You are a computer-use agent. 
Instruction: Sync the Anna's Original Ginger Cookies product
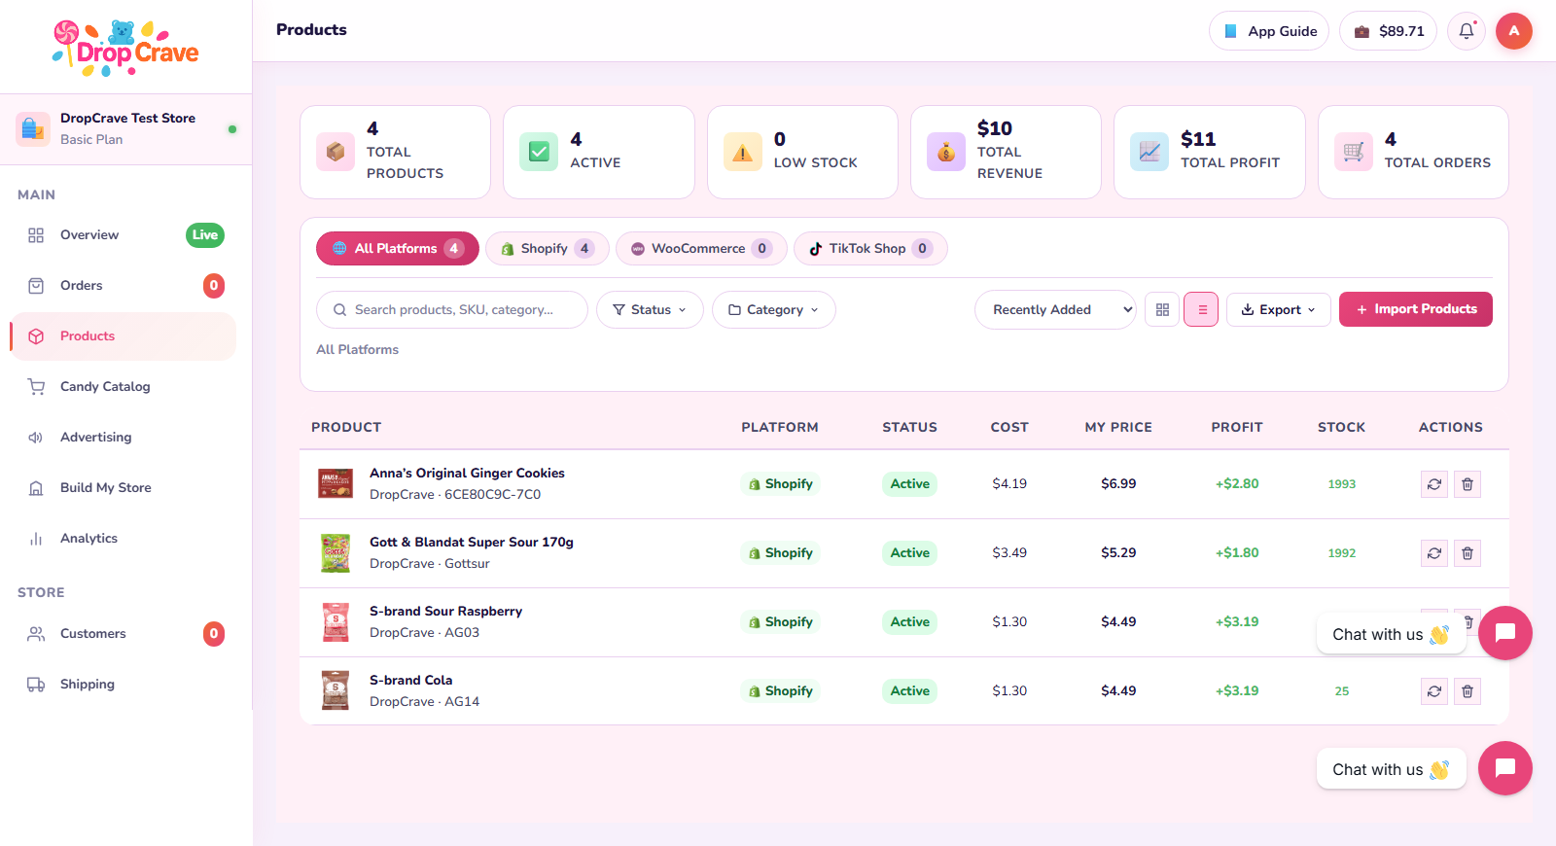click(x=1434, y=483)
